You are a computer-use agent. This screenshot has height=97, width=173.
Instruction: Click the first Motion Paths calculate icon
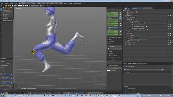pos(4,16)
